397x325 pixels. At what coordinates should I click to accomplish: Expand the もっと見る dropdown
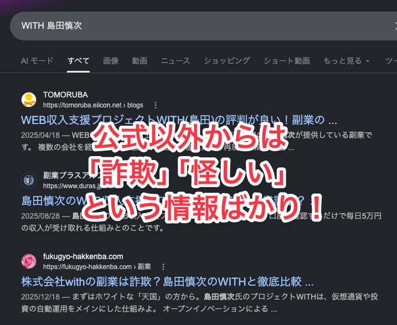347,61
